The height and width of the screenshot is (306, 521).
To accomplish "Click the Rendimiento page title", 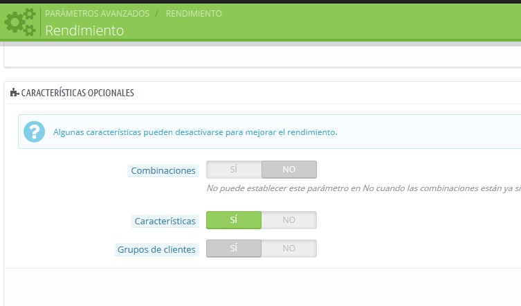I will tap(84, 30).
